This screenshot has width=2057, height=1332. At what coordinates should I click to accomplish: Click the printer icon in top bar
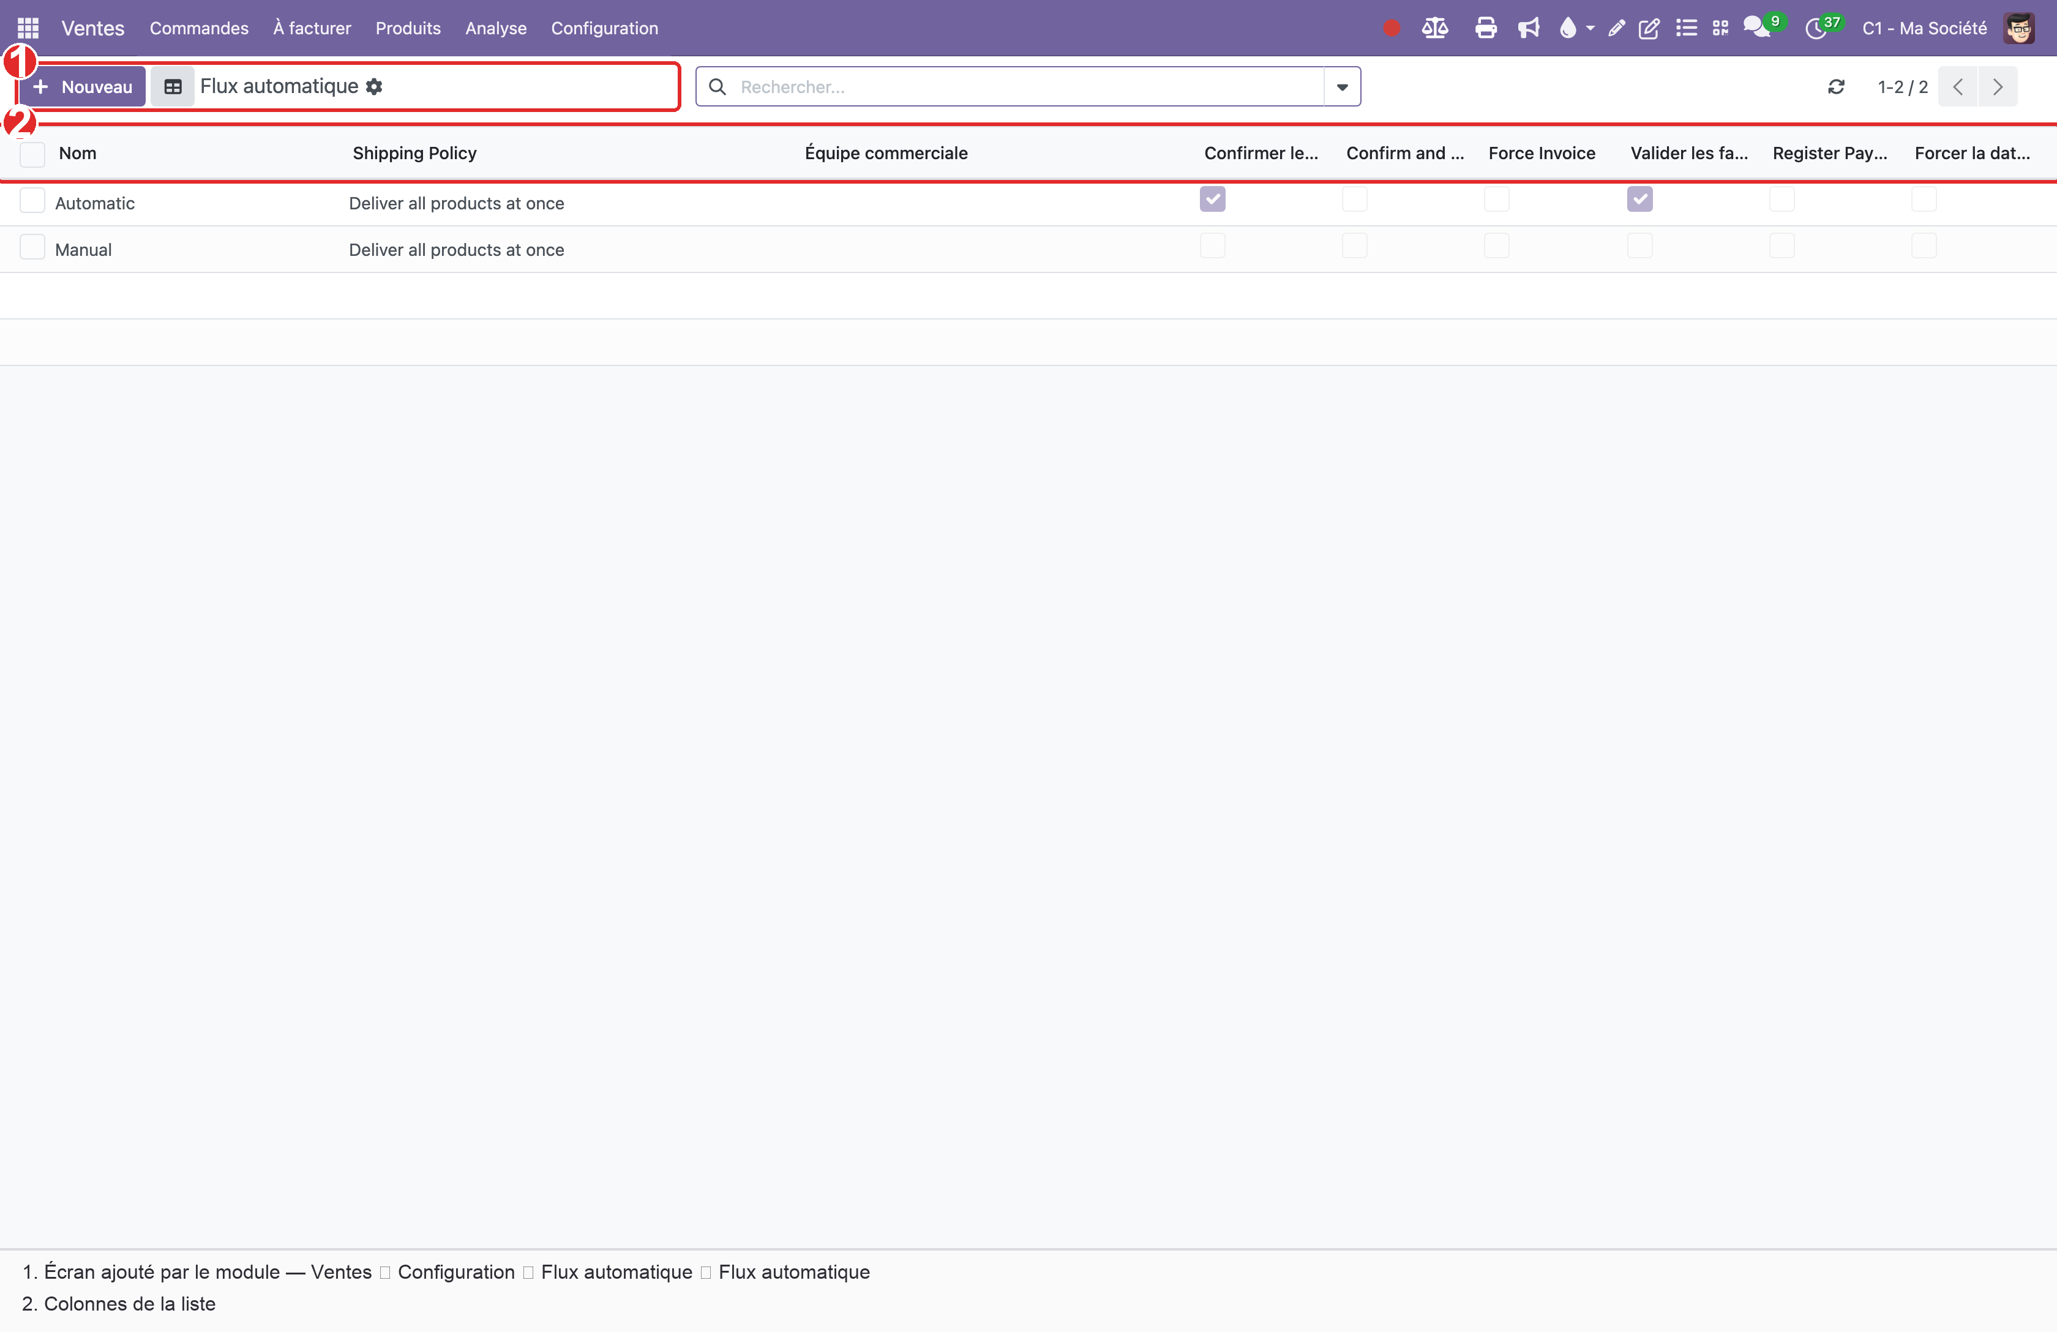click(x=1486, y=29)
